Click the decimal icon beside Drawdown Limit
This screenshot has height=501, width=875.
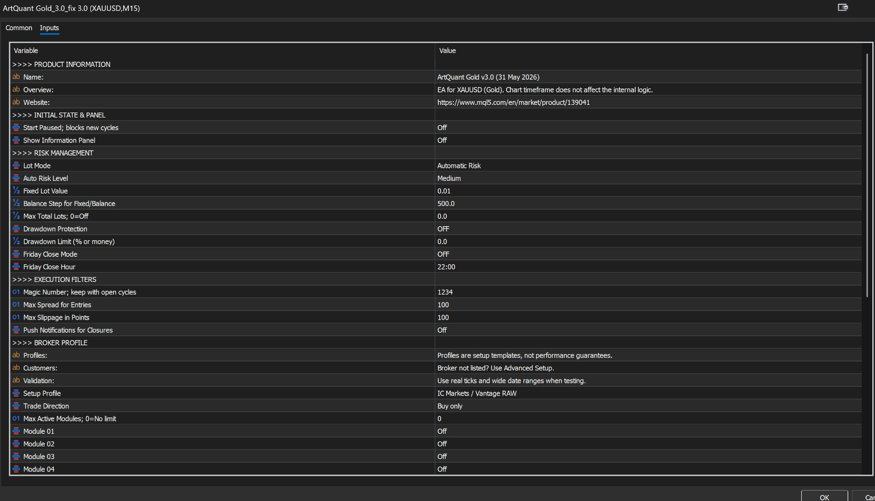point(16,241)
